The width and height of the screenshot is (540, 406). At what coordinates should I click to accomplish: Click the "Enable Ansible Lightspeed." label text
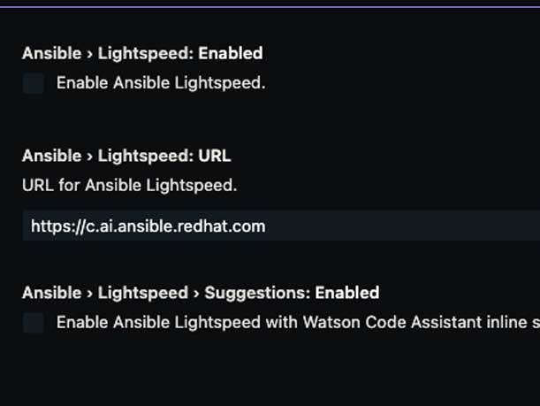pos(161,84)
